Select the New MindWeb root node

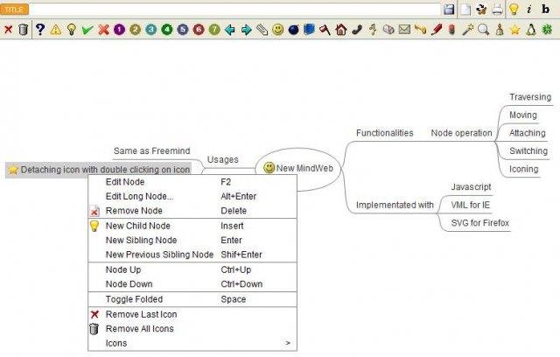coord(298,168)
